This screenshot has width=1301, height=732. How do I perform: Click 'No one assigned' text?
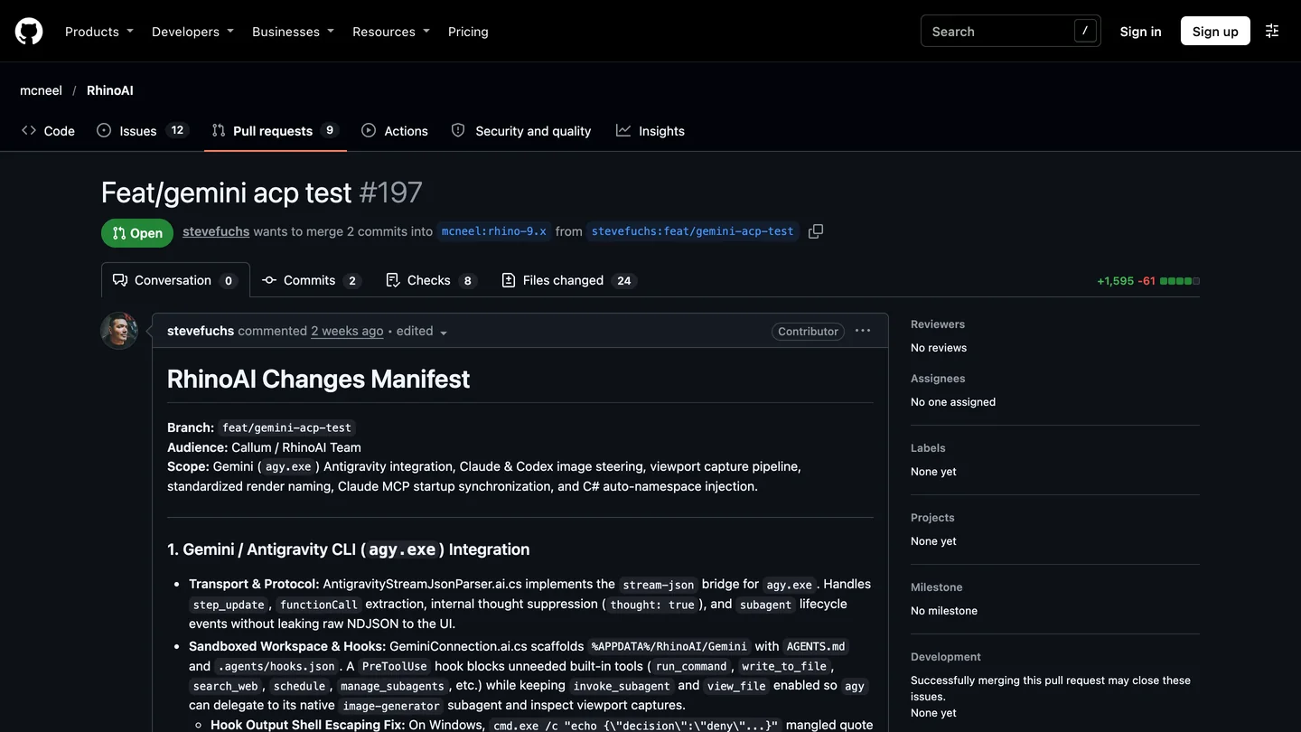[953, 402]
